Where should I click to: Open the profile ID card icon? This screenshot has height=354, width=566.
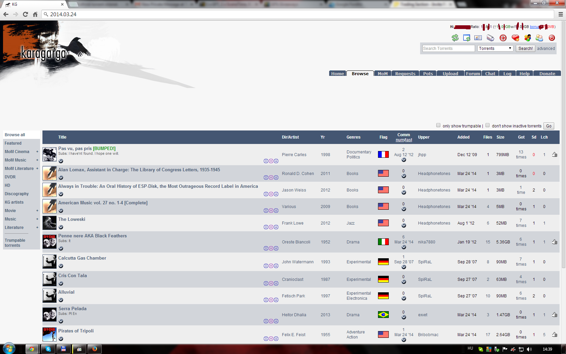click(x=478, y=38)
